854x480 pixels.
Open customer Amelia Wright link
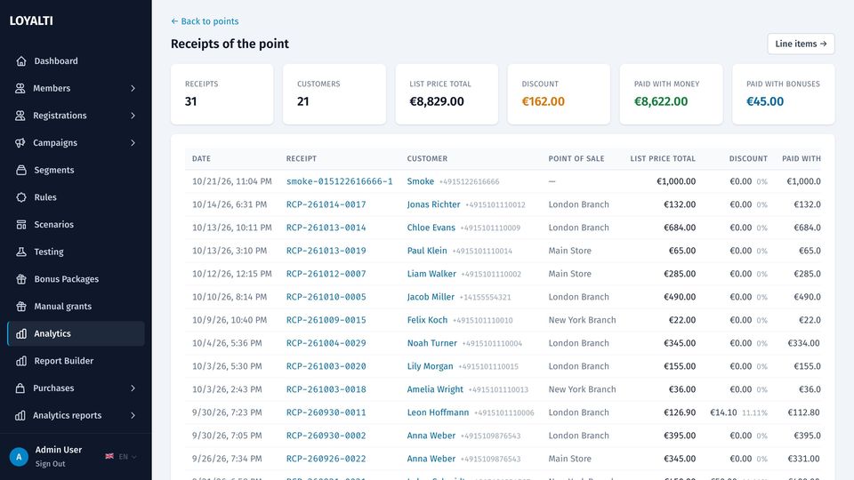tap(435, 389)
